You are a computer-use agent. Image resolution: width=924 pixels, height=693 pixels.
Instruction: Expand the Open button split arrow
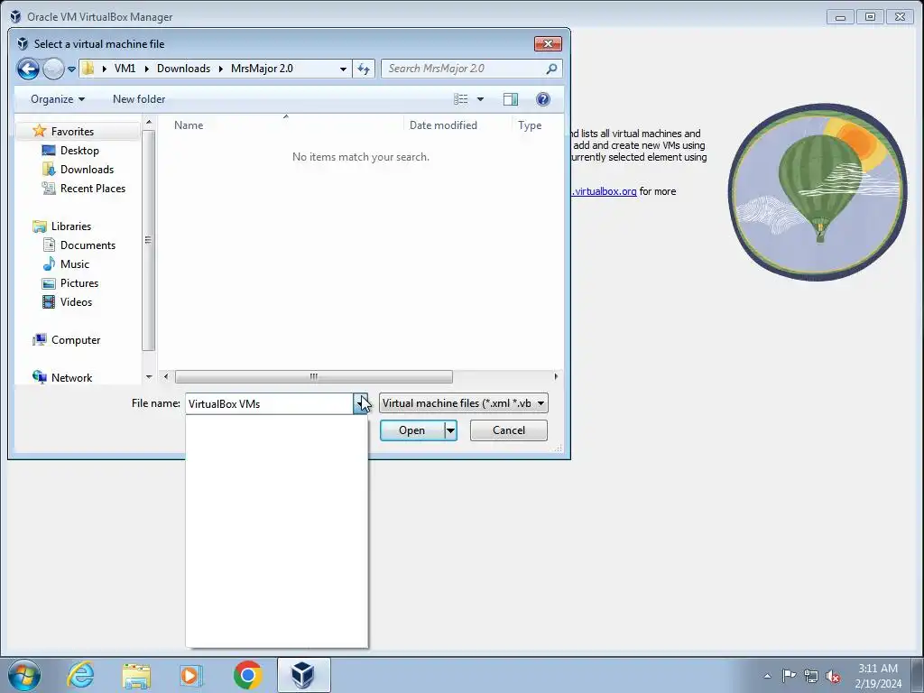[450, 430]
